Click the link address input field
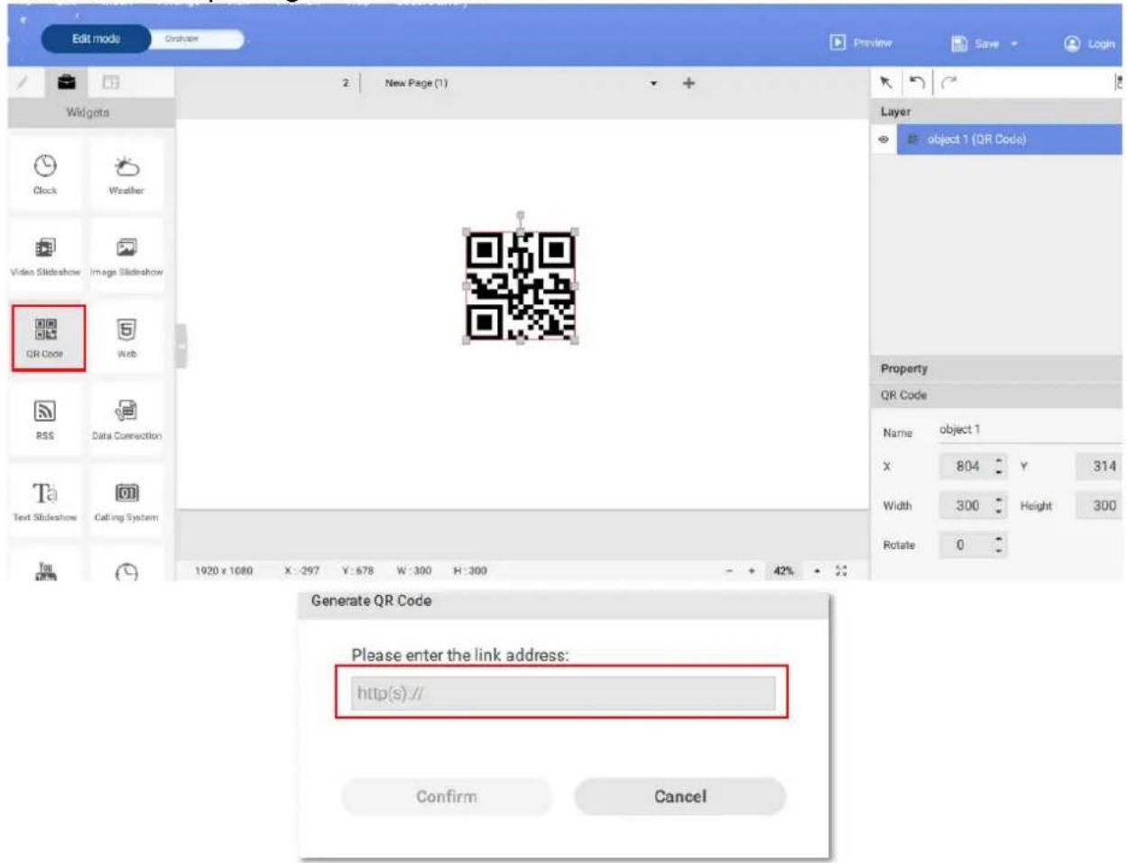Image resolution: width=1129 pixels, height=863 pixels. tap(563, 693)
